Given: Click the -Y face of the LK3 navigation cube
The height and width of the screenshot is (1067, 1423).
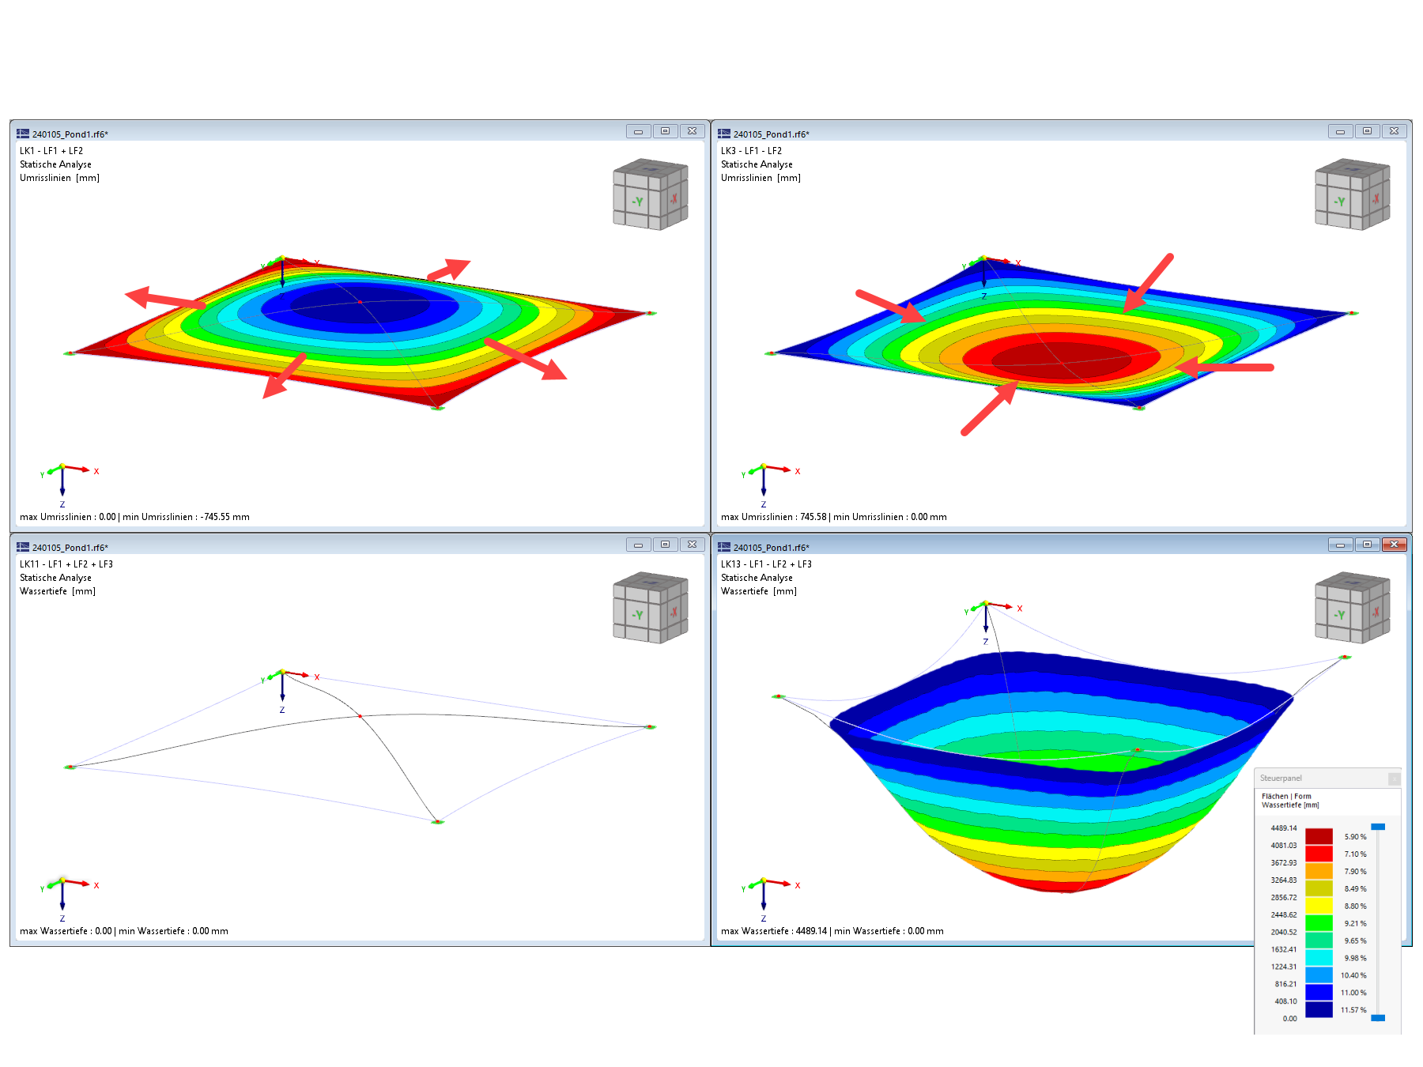Looking at the screenshot, I should point(1339,202).
